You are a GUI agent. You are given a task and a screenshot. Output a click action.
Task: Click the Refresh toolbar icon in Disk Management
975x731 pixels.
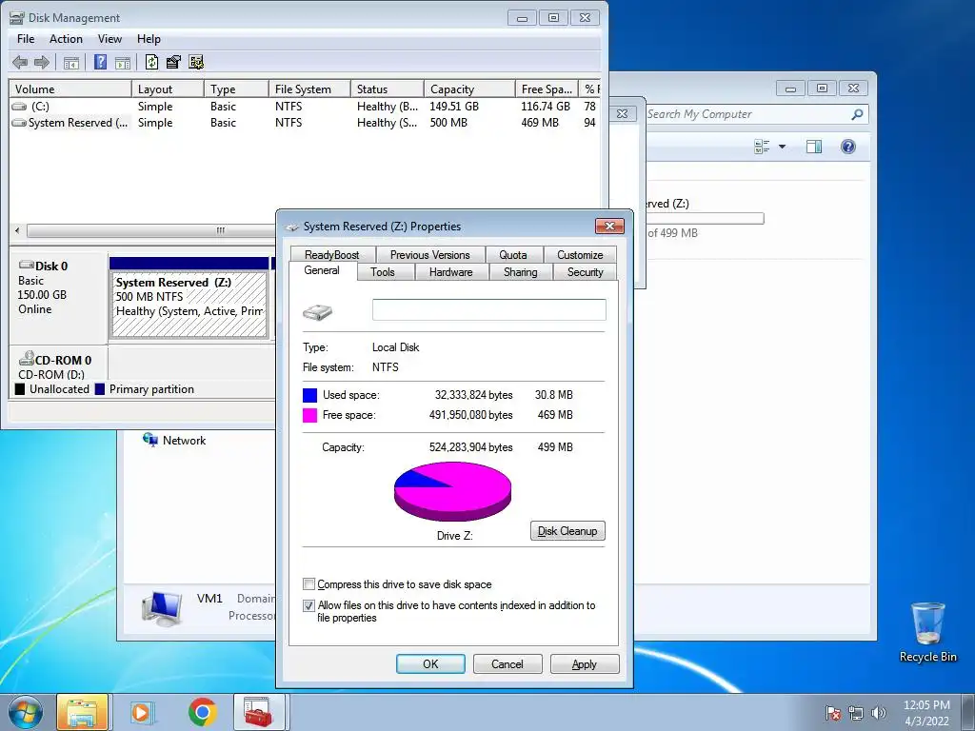151,62
